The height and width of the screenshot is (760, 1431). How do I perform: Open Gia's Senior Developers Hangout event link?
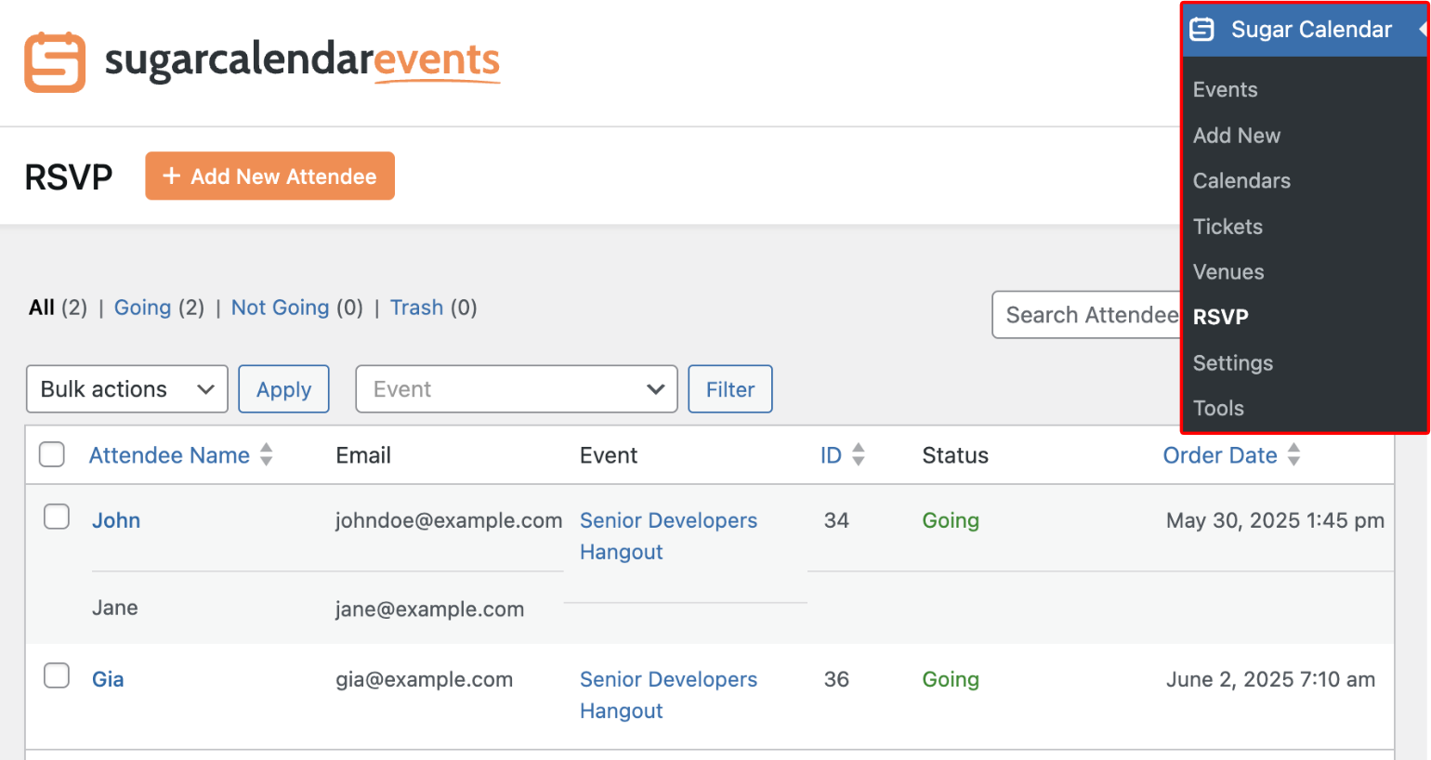[668, 695]
